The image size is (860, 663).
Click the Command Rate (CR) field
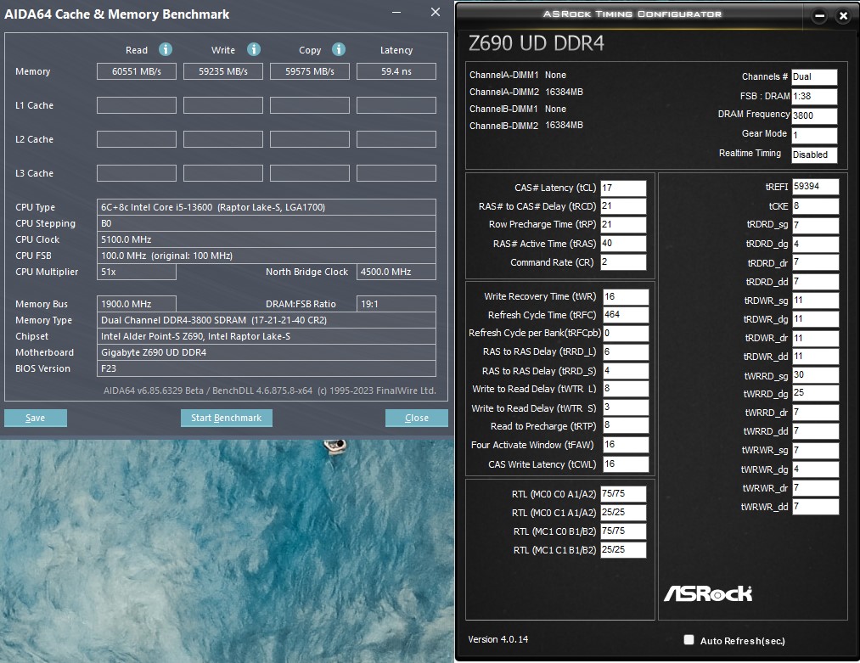click(x=624, y=262)
